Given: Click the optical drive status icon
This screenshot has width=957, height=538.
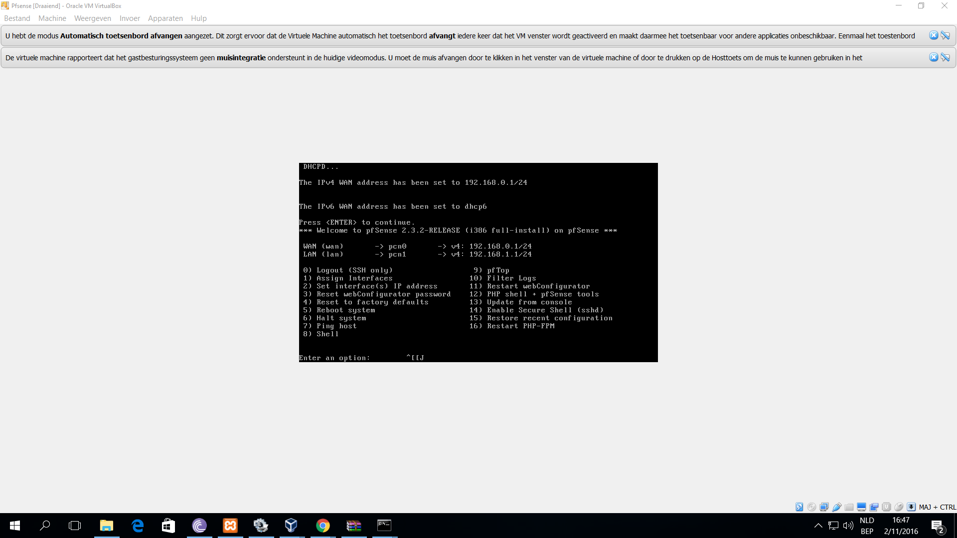Looking at the screenshot, I should point(811,507).
